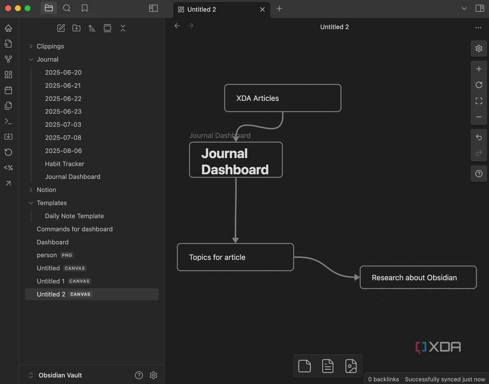Click the Successfully synced status text

tap(445, 379)
